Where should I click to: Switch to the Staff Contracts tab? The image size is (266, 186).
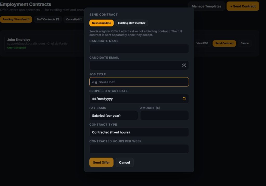coord(48,19)
